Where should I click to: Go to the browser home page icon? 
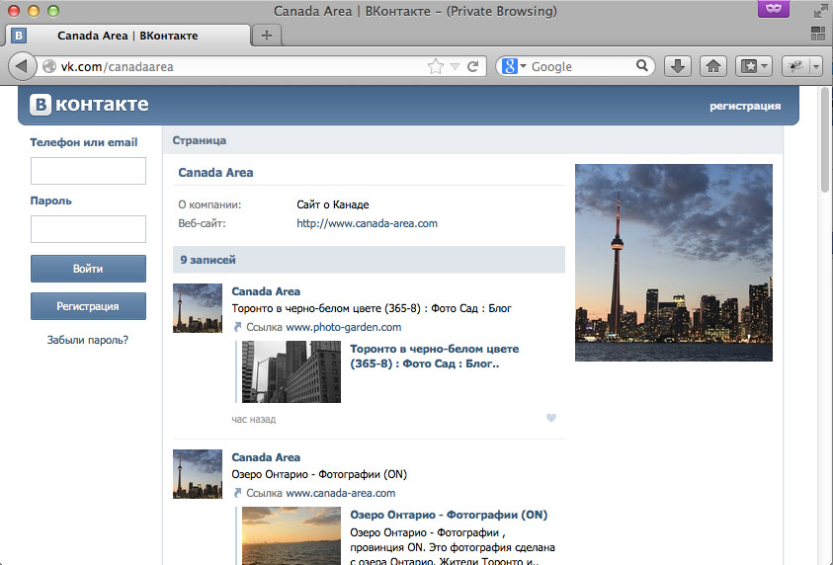tap(712, 66)
